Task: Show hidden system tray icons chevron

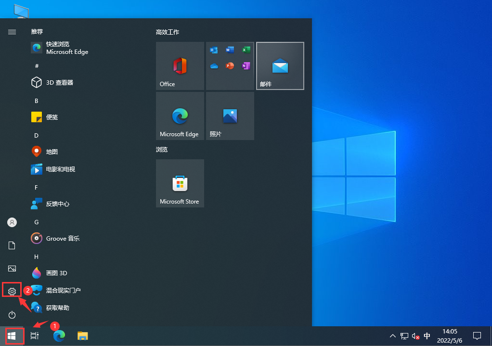Action: [393, 336]
